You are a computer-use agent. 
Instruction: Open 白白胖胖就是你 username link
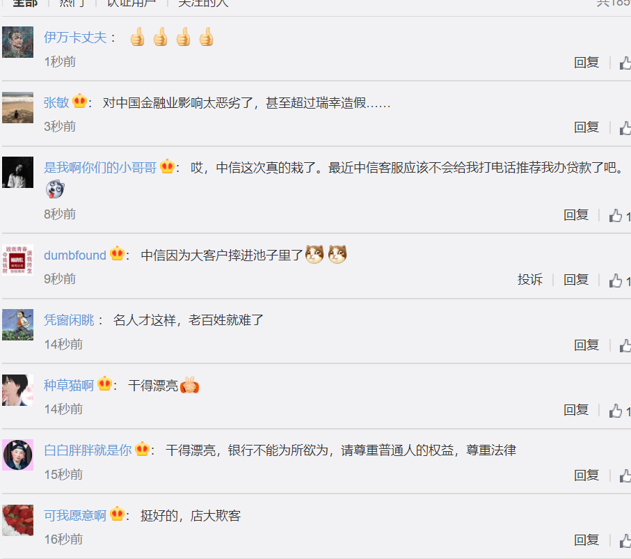(88, 450)
